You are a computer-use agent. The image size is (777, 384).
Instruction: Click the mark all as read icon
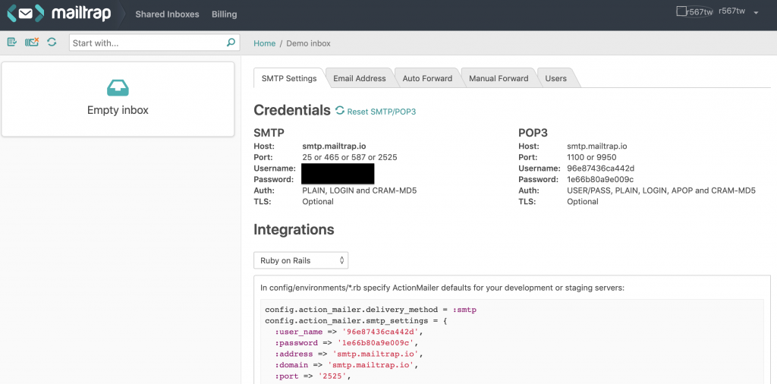pyautogui.click(x=12, y=42)
